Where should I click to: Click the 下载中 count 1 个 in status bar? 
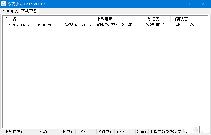pyautogui.click(x=80, y=132)
